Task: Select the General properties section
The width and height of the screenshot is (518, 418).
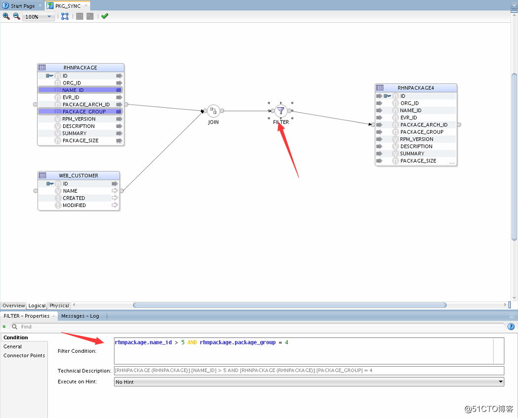Action: pyautogui.click(x=12, y=346)
